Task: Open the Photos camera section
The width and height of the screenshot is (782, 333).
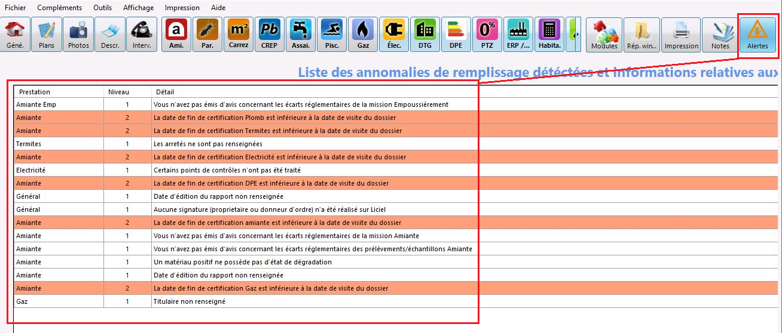Action: [x=78, y=34]
